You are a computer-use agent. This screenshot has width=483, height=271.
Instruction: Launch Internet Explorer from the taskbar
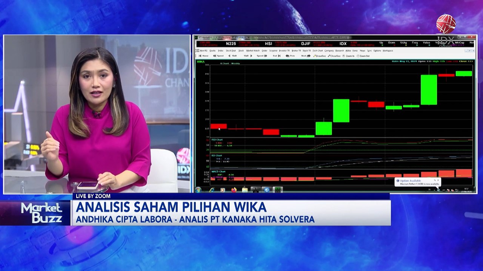pyautogui.click(x=212, y=190)
